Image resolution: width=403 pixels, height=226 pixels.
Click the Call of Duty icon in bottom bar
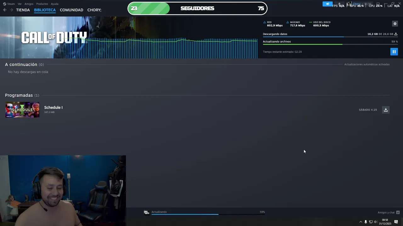[x=146, y=213]
